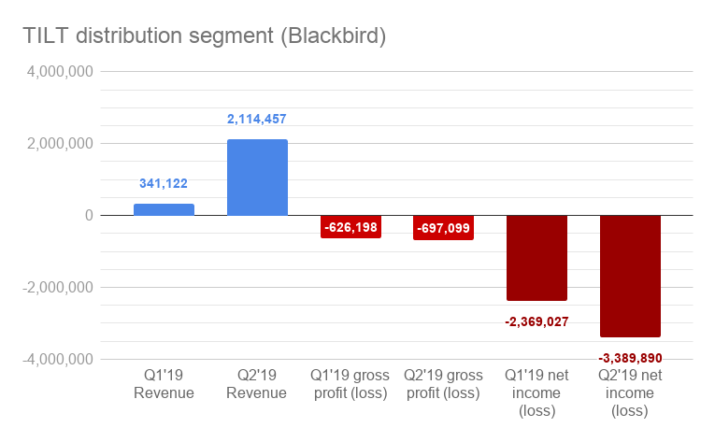The image size is (715, 442).
Task: Click the chart title 'TILT distribution segment (Blackbird)'
Action: pos(205,36)
